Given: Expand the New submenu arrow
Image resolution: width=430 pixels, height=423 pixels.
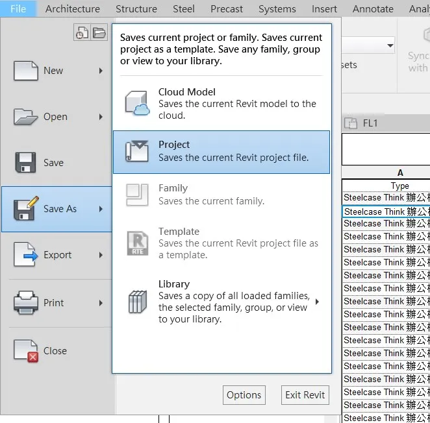Looking at the screenshot, I should point(101,71).
